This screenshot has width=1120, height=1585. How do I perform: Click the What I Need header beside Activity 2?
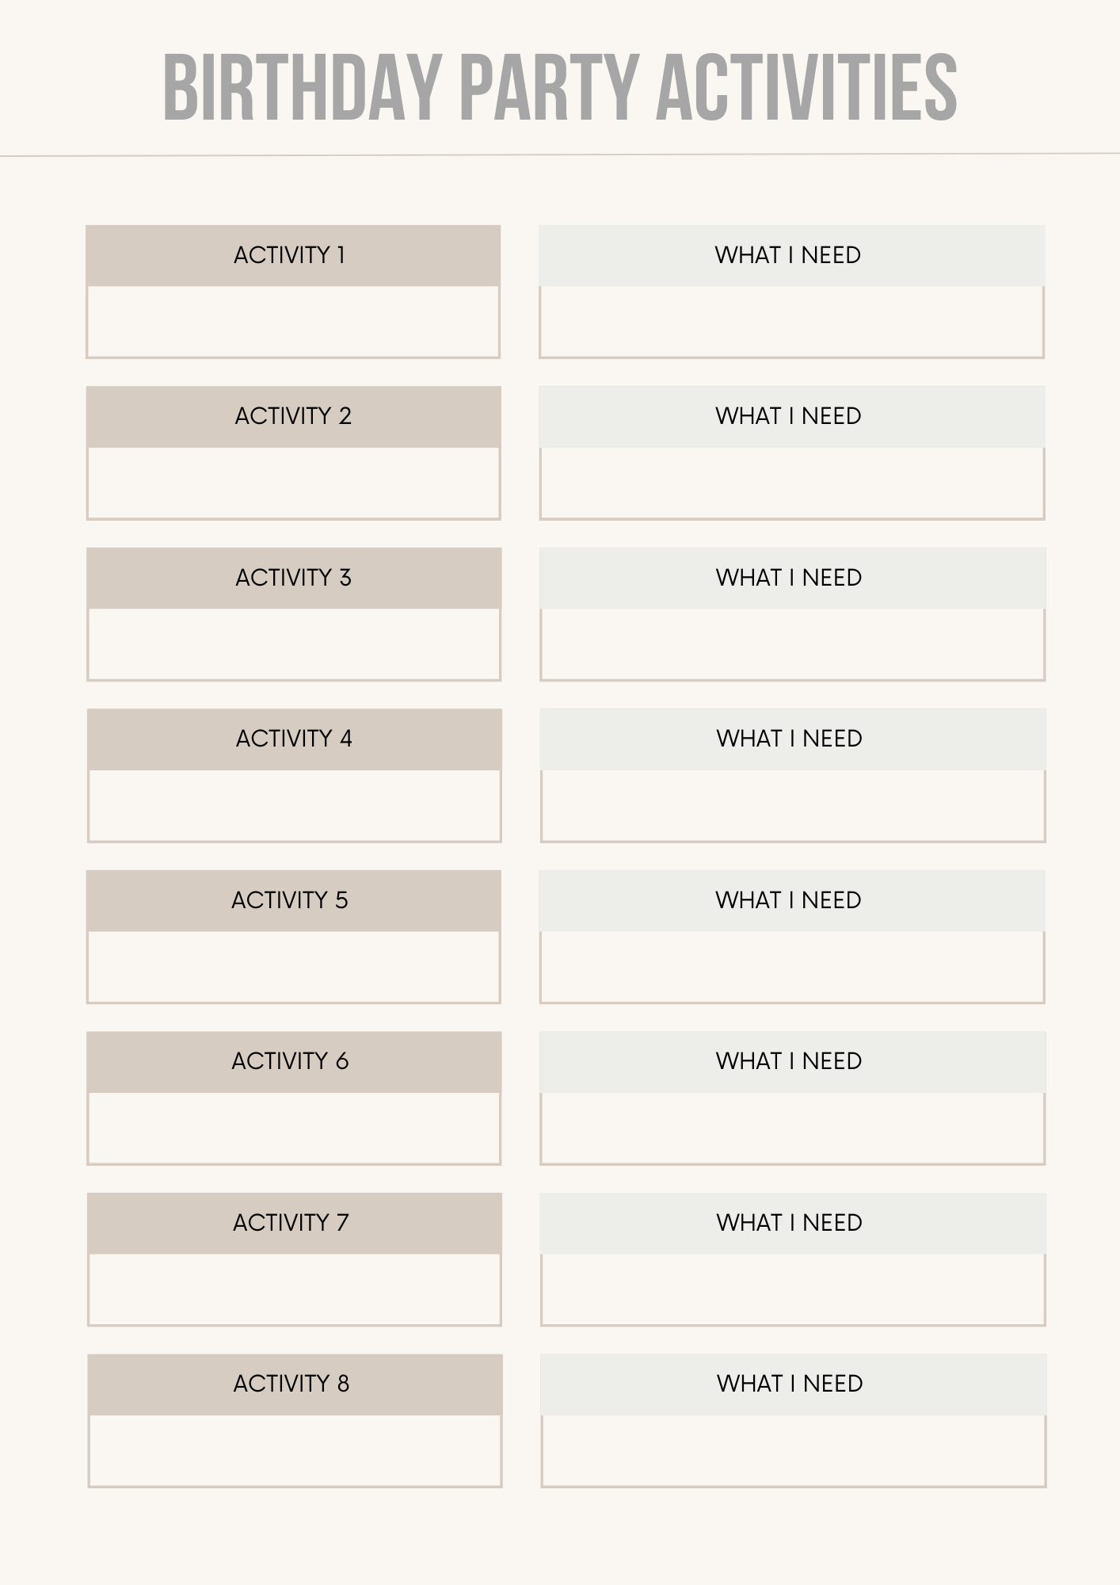(x=792, y=417)
